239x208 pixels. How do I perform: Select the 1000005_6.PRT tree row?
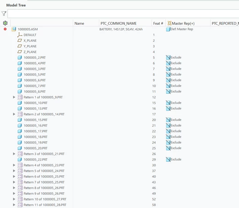[x=35, y=80]
